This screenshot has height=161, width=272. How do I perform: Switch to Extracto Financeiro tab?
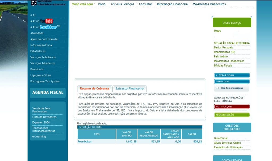pyautogui.click(x=129, y=89)
